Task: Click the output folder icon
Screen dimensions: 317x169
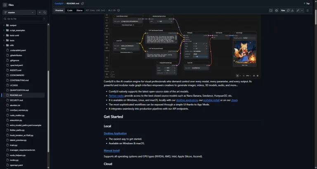Action: (7, 25)
